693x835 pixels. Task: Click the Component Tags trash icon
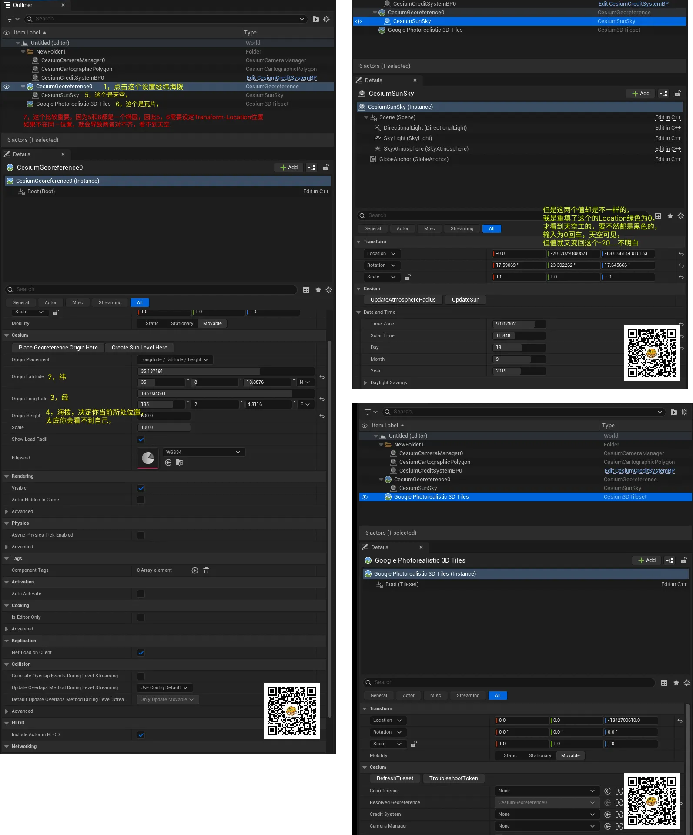pos(206,570)
